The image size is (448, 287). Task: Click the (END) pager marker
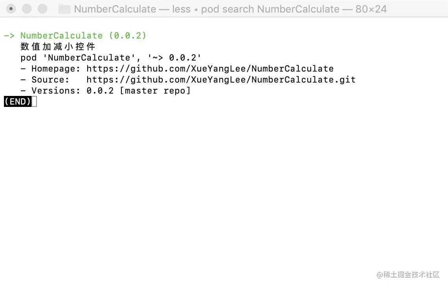(x=18, y=101)
